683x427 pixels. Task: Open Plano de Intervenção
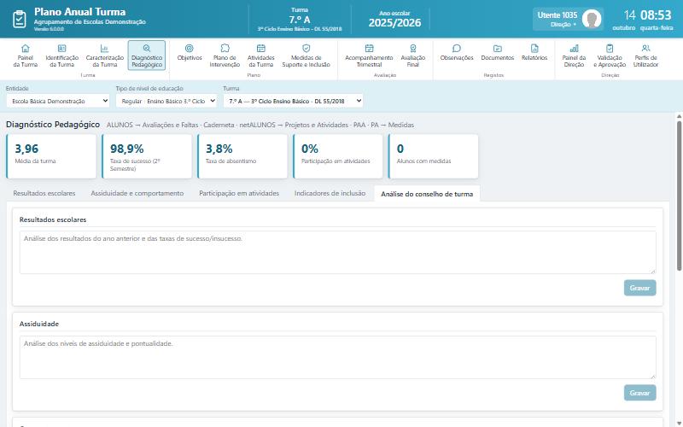click(225, 56)
